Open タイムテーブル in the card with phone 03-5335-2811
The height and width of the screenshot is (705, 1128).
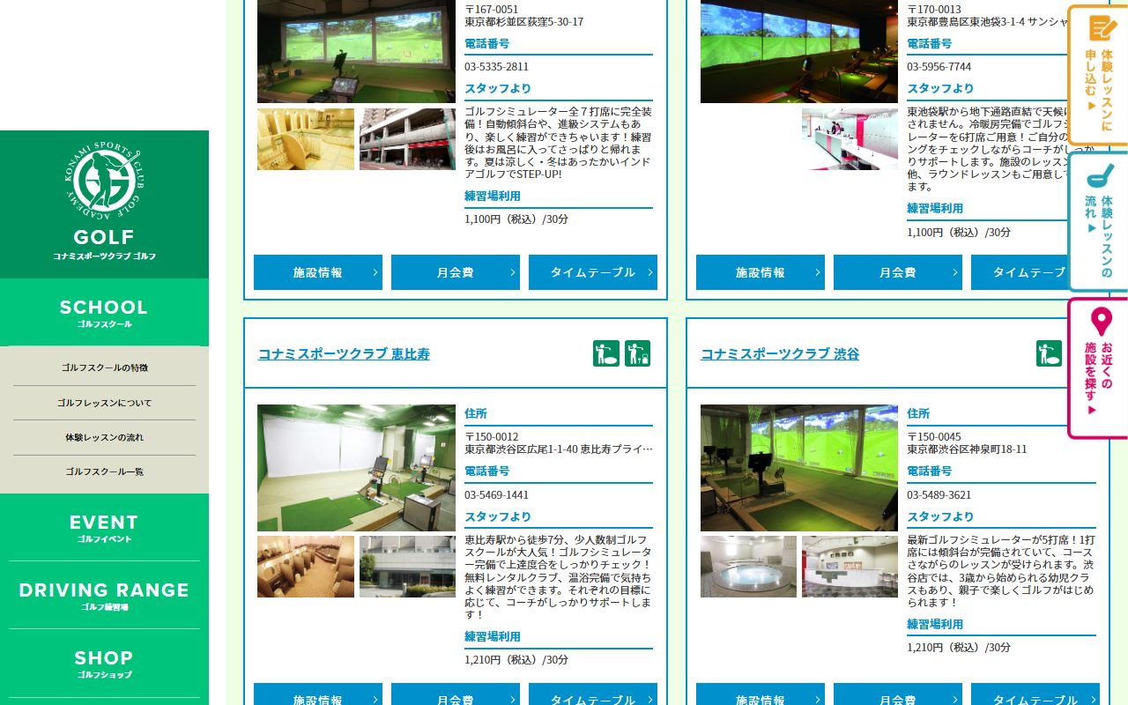click(593, 272)
